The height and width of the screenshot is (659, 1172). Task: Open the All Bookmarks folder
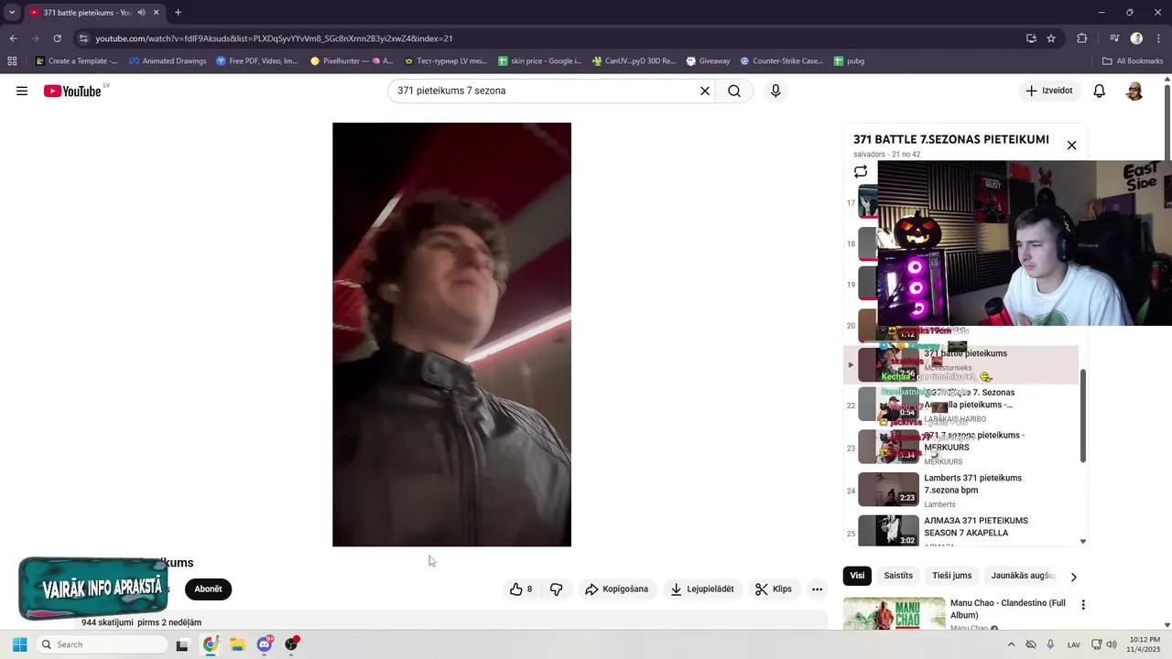(1132, 61)
